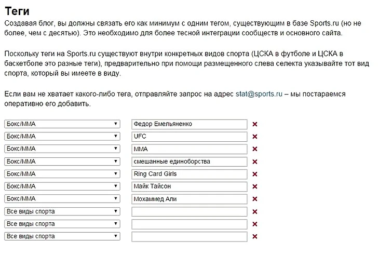Remove the Ring Card Girls tag
The width and height of the screenshot is (379, 255).
coord(255,174)
